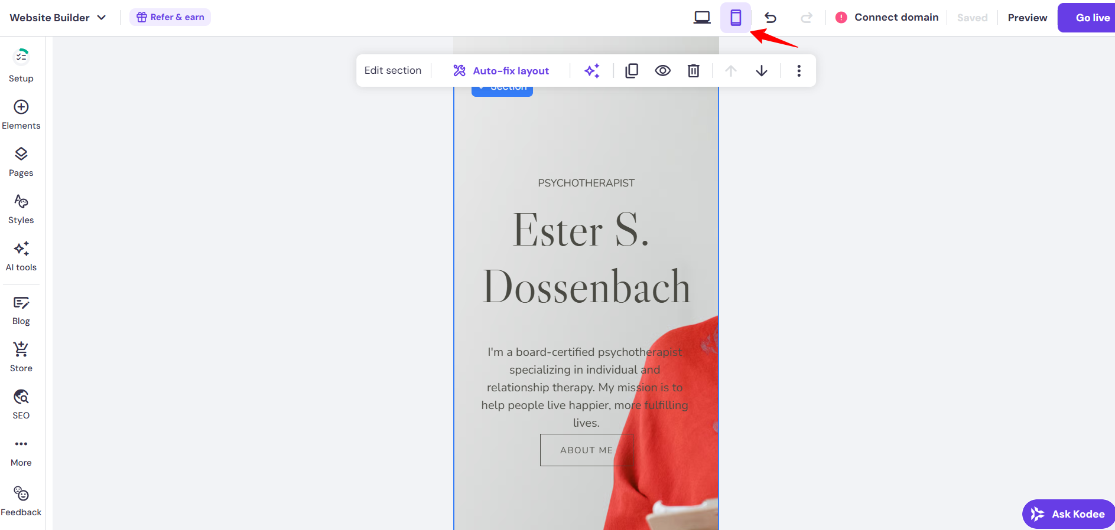The image size is (1115, 530).
Task: Undo the last change
Action: tap(771, 18)
